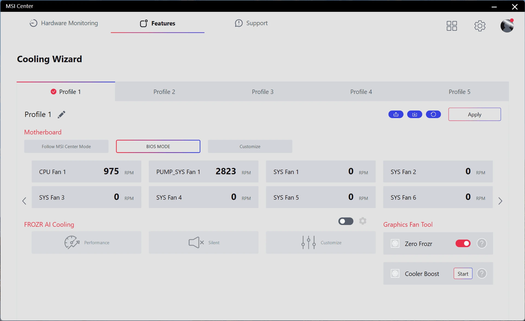Screen dimensions: 525x321
Task: Select the Profile 1 tab
Action: [x=66, y=92]
